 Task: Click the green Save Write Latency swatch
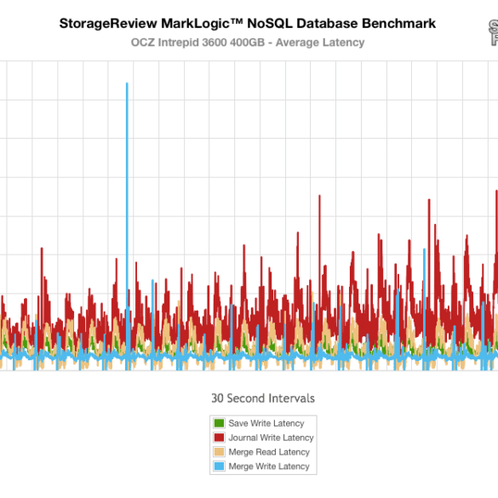coord(219,423)
